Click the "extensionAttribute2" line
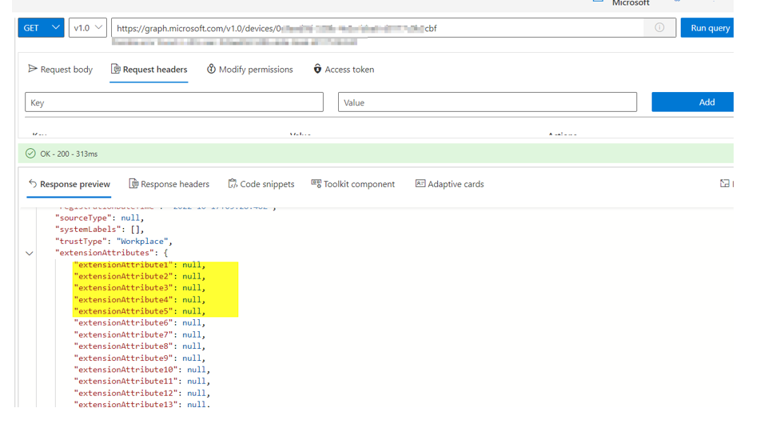The width and height of the screenshot is (764, 444). click(139, 276)
